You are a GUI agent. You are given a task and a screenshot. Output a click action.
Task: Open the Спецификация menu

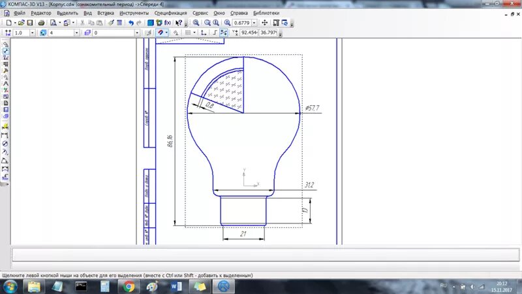pos(170,13)
